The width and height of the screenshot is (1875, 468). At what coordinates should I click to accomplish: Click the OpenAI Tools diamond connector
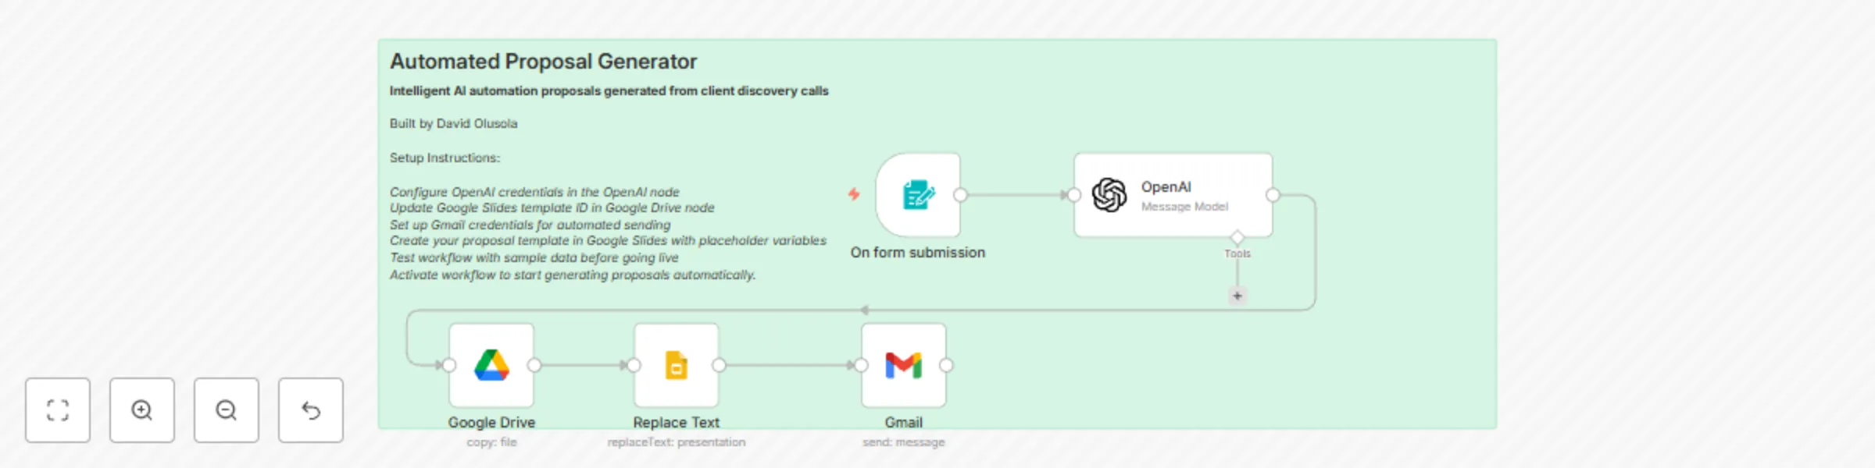click(1237, 237)
